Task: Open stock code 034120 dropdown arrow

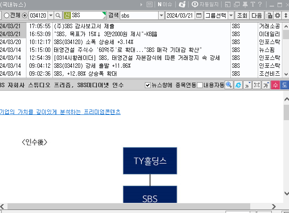Action: [51, 15]
